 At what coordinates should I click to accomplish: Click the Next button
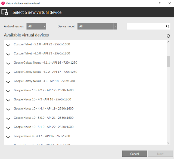[x=160, y=154]
